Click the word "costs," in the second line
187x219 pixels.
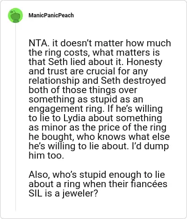[x=77, y=53]
